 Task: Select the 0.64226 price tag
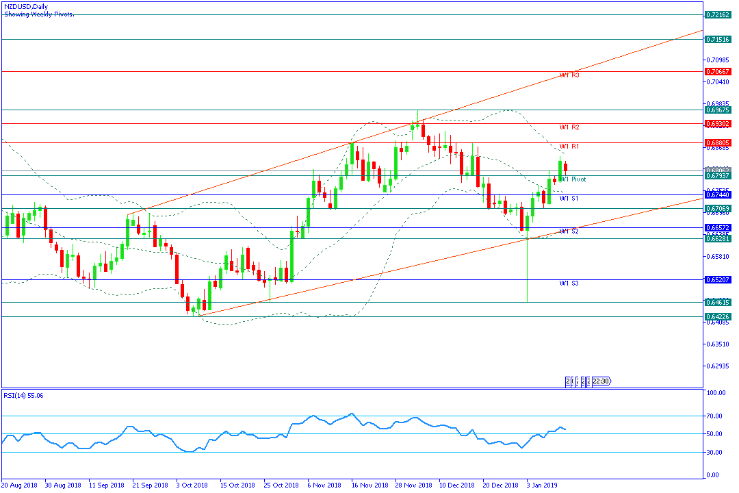pos(718,316)
